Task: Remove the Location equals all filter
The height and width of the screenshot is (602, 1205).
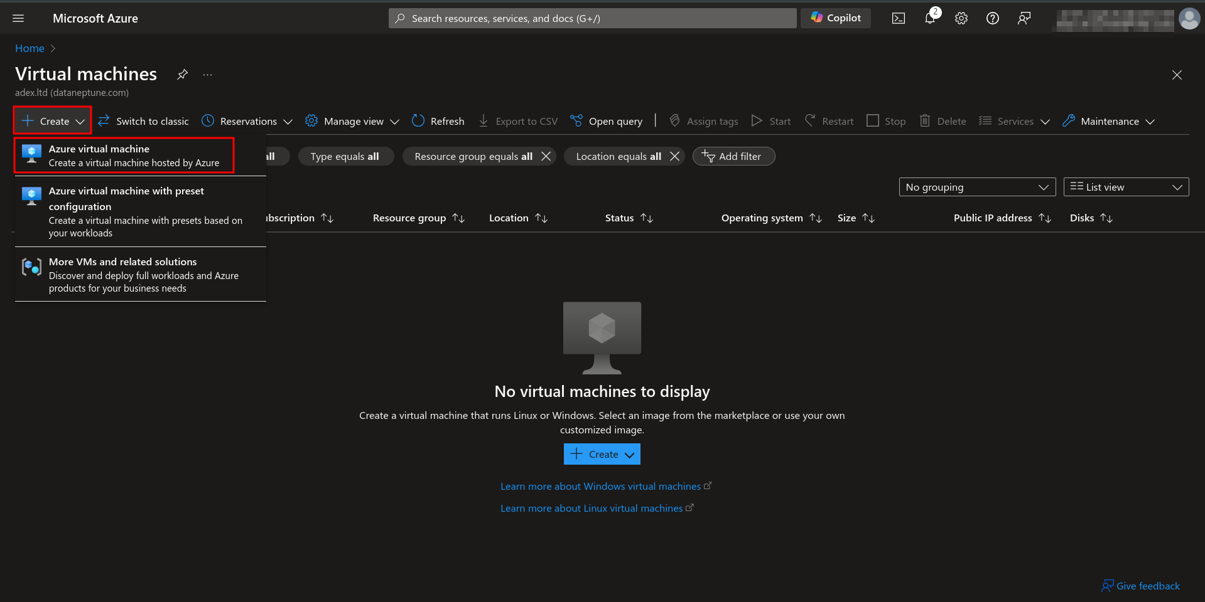Action: click(x=674, y=156)
